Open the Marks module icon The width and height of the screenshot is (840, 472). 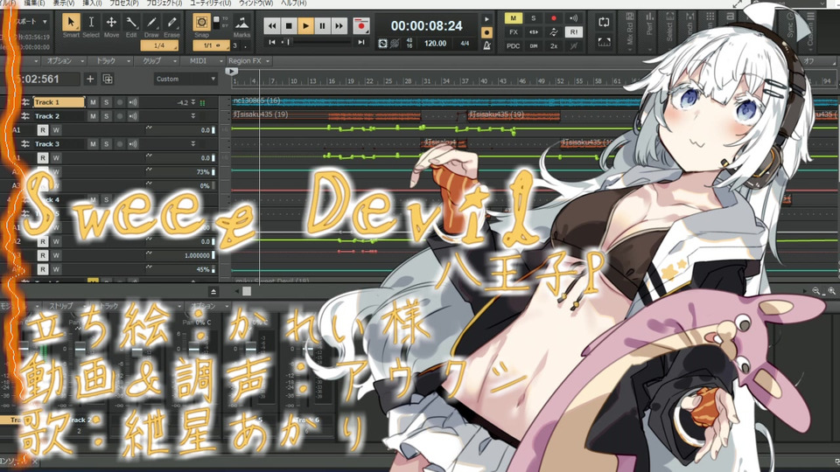(241, 23)
